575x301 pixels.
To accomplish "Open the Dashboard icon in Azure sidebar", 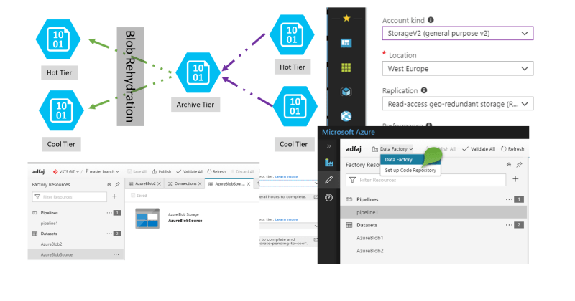I will (346, 42).
